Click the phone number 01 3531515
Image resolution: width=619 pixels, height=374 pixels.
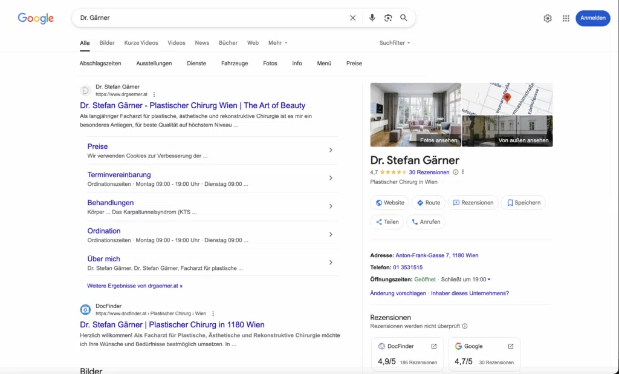pos(408,267)
